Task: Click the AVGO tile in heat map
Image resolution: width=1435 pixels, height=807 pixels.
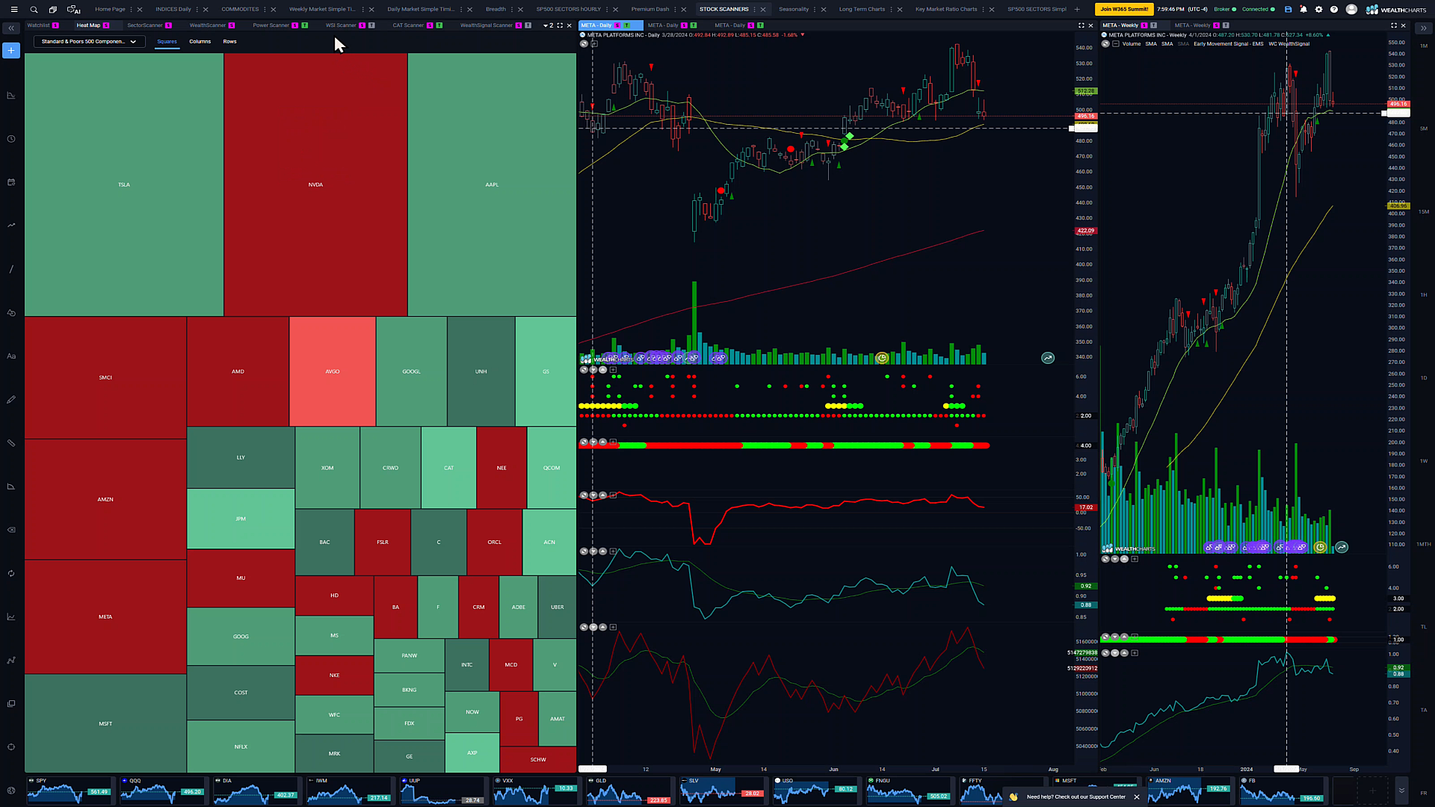Action: (333, 371)
